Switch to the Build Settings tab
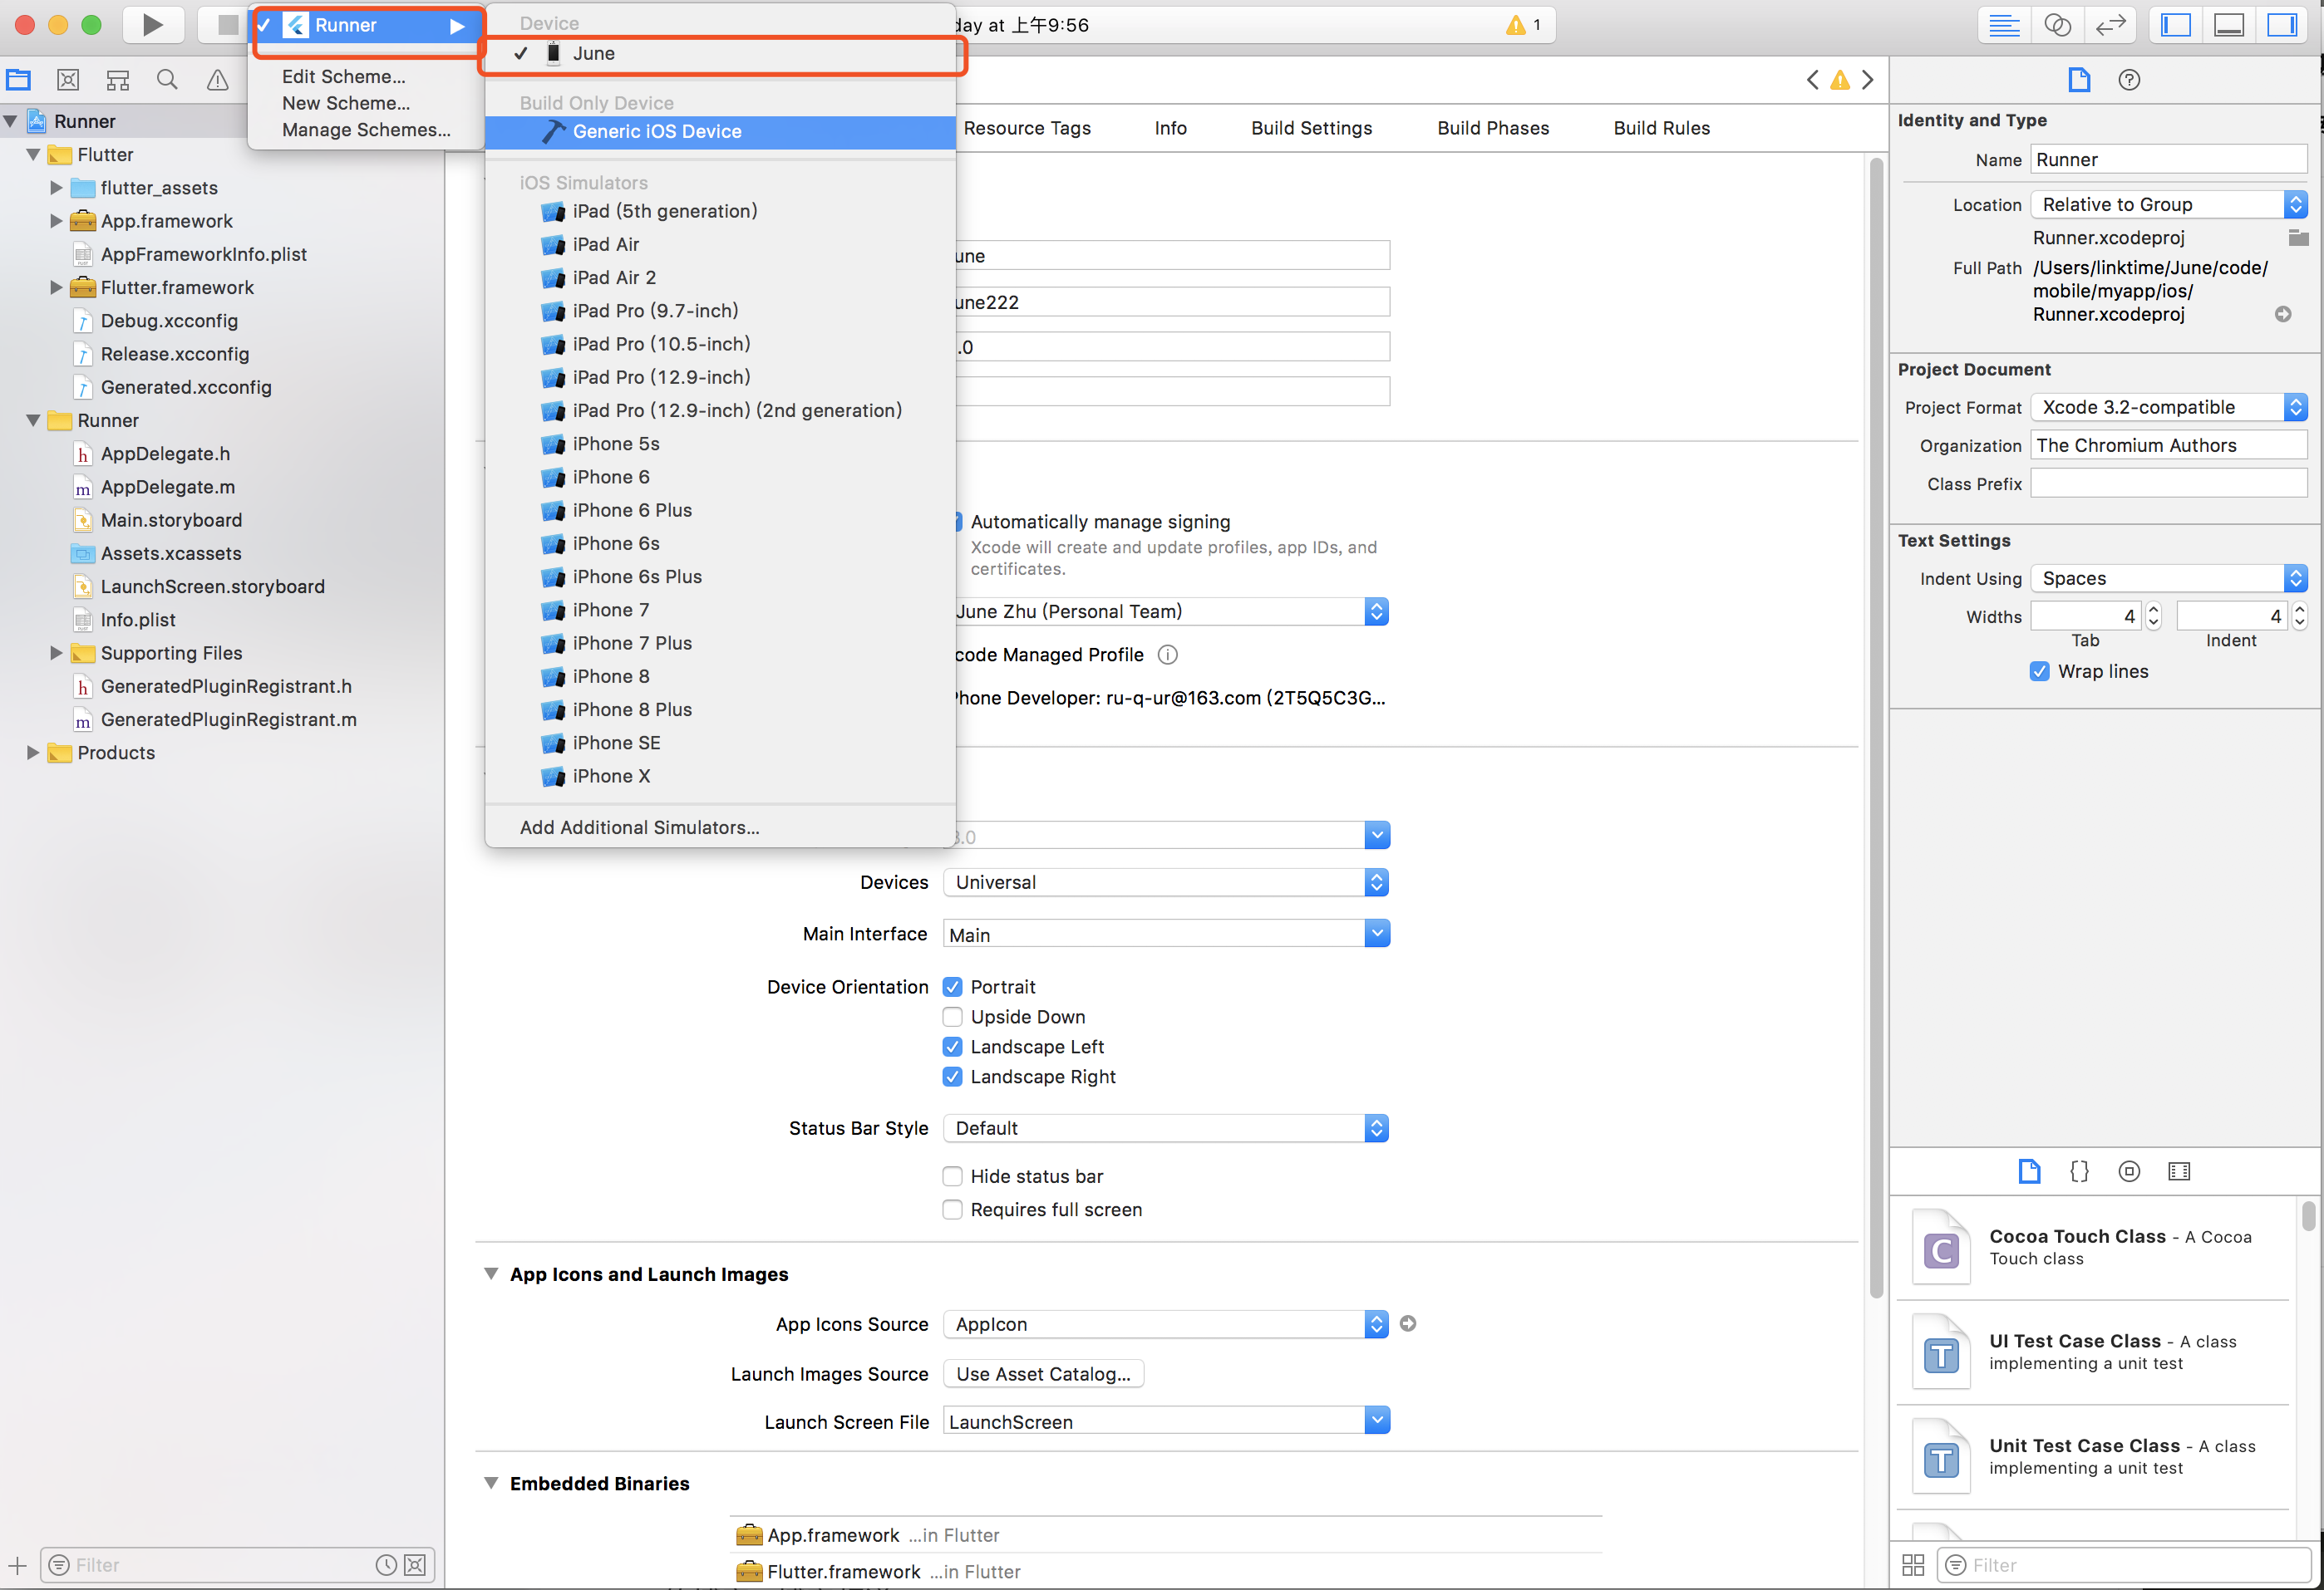This screenshot has height=1590, width=2324. 1311,128
